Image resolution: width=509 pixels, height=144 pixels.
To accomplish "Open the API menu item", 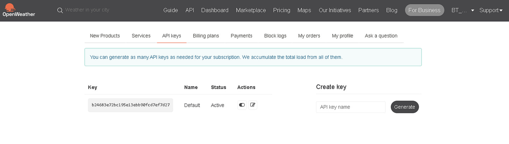I will point(190,10).
